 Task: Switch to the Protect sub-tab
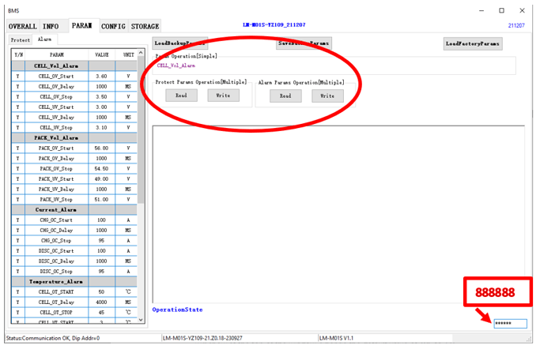coord(21,39)
